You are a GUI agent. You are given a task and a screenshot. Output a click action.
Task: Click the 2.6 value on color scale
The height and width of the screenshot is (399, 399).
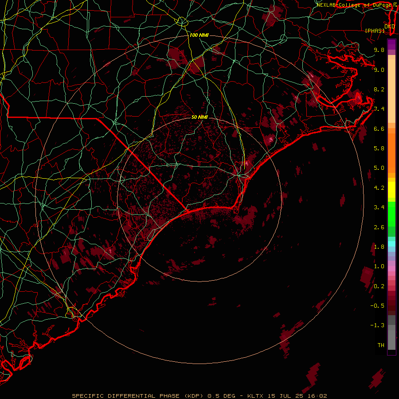point(379,227)
